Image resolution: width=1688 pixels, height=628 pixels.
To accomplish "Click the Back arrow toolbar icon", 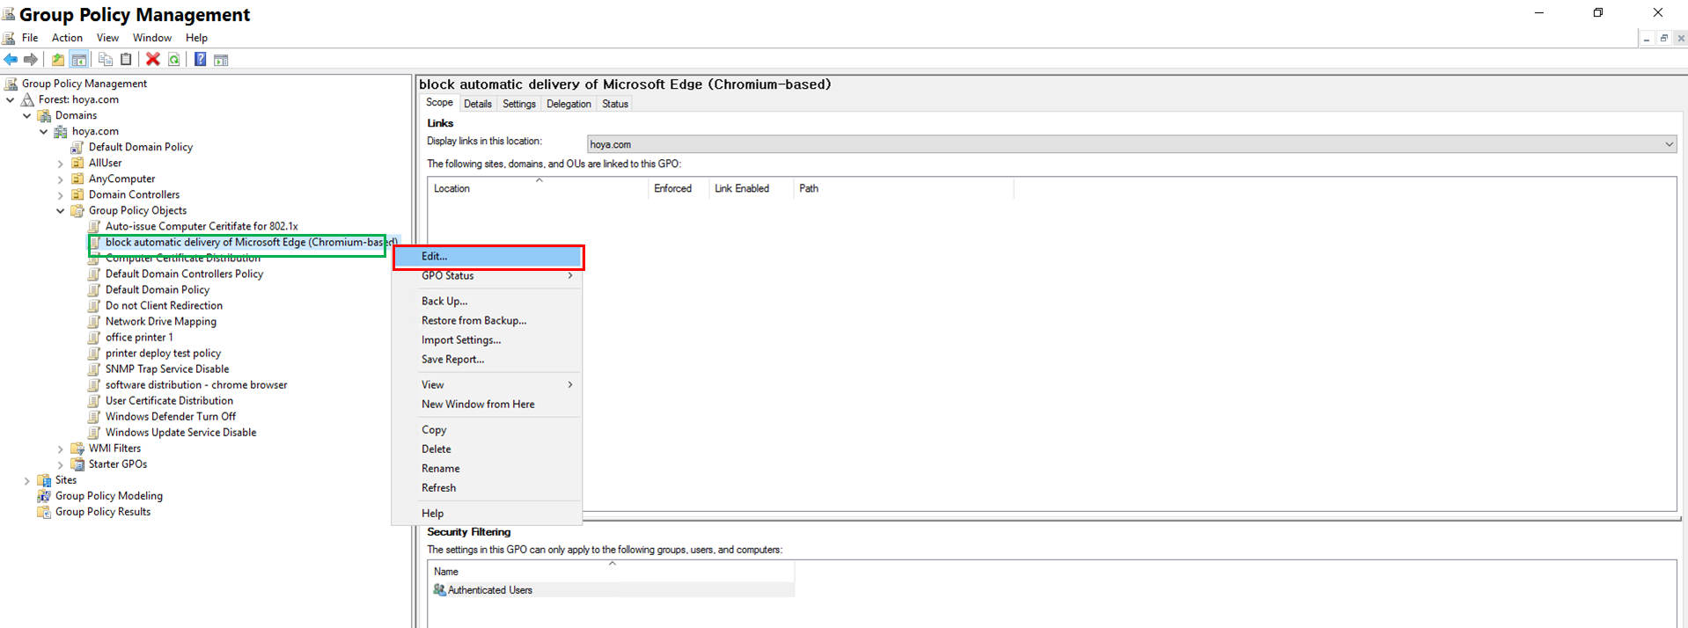I will 11,60.
